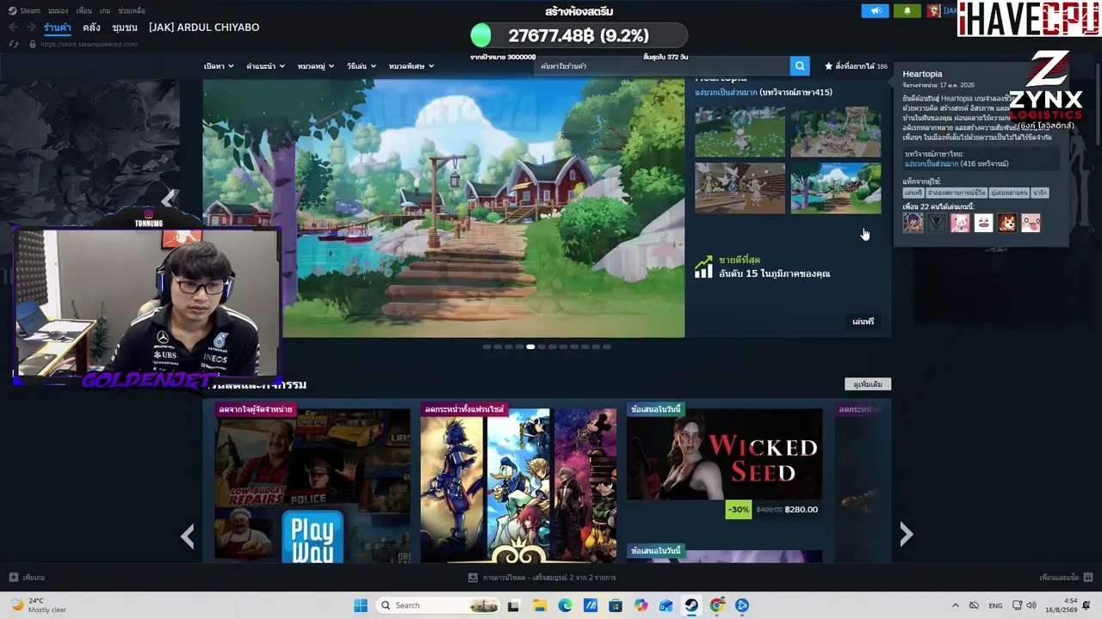This screenshot has height=619, width=1102.
Task: Click the store URL address text
Action: pos(89,44)
